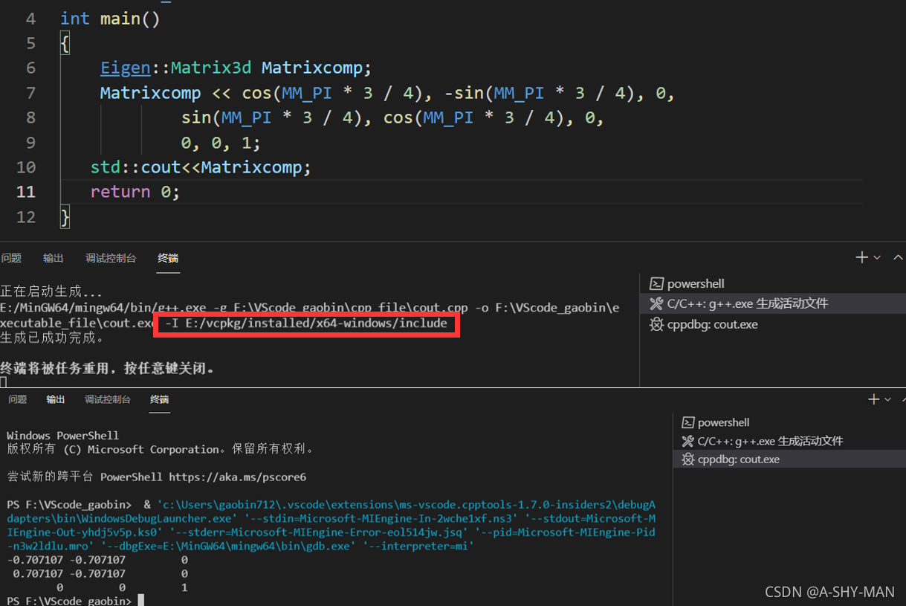Image resolution: width=906 pixels, height=606 pixels.
Task: Click '正在启动生成...' terminal message
Action: tap(51, 292)
